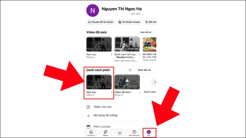Image resolution: width=246 pixels, height=138 pixels.
Task: Open more options for Danh sách kết hợp
Action: coord(140,55)
